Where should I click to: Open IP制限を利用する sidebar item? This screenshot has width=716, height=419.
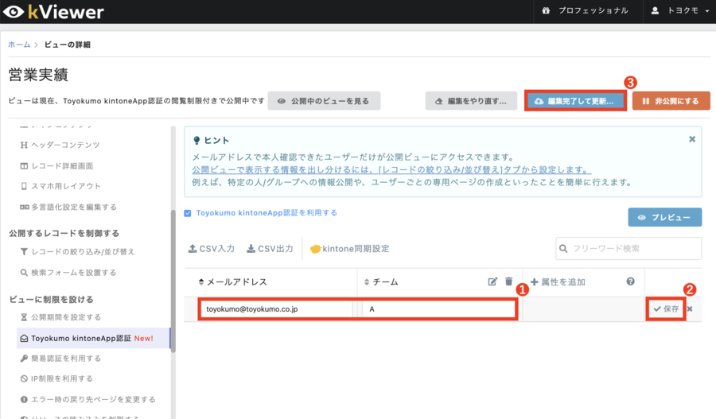56,378
